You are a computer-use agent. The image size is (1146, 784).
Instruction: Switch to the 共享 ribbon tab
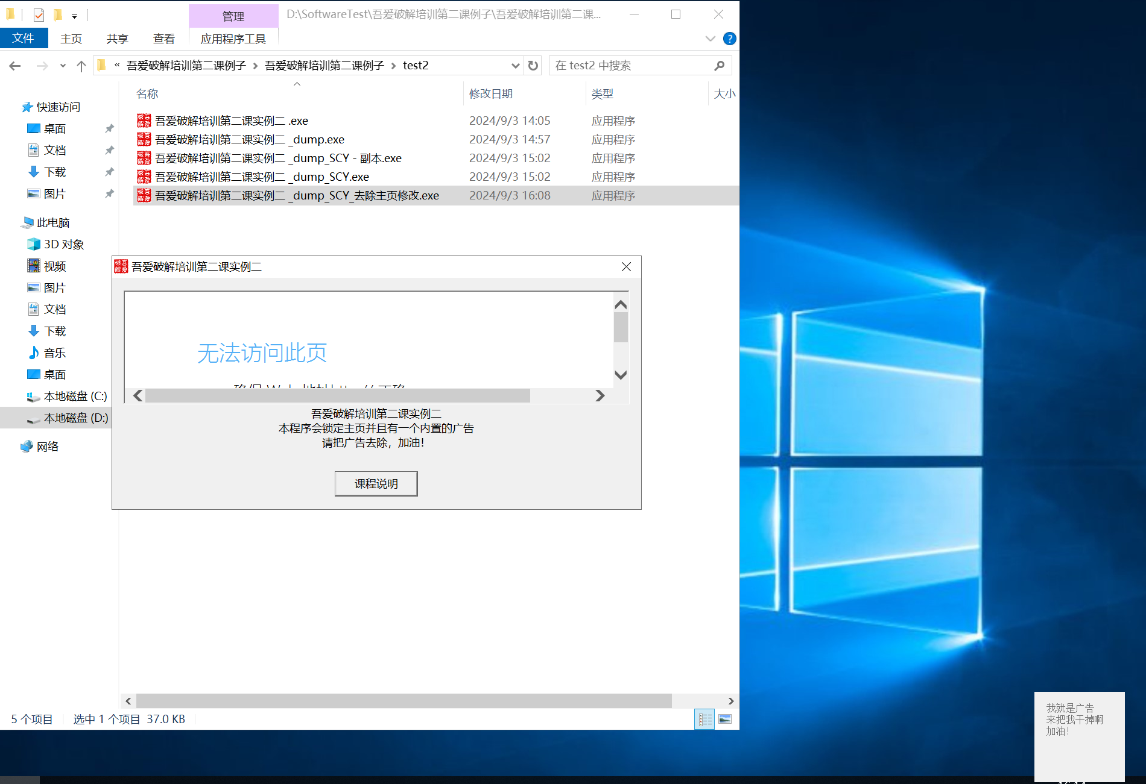pyautogui.click(x=117, y=39)
